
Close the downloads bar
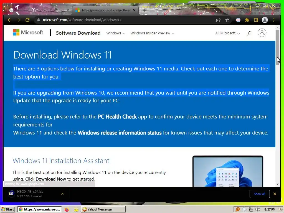(x=275, y=194)
